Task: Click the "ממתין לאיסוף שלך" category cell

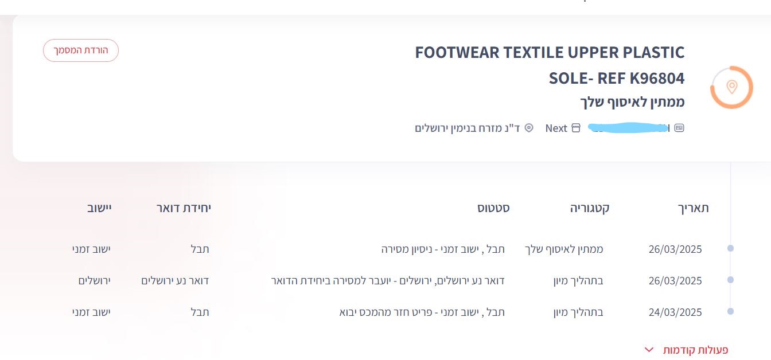Action: [x=564, y=249]
